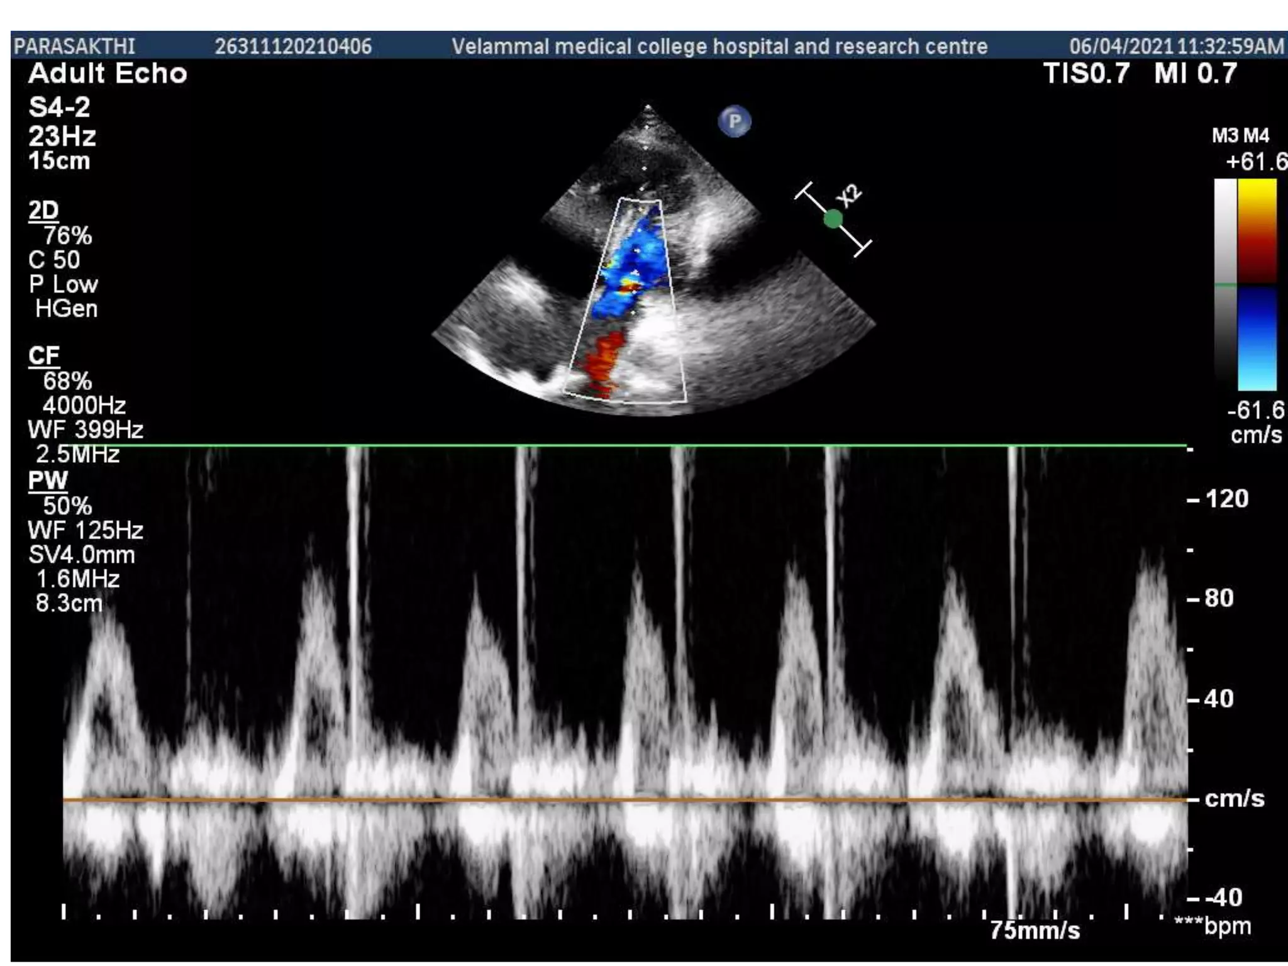Click the SV4.0mm sample volume setting
Image resolution: width=1288 pixels, height=966 pixels.
[82, 555]
